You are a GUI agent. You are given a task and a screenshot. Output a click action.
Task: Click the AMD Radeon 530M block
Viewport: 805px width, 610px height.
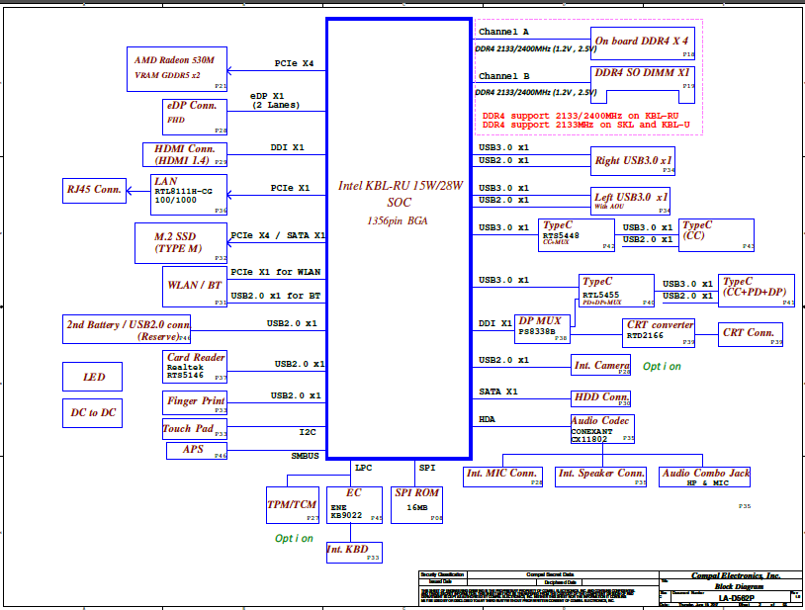tap(177, 69)
